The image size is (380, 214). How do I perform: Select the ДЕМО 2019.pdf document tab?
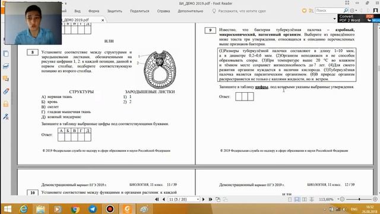click(x=78, y=20)
